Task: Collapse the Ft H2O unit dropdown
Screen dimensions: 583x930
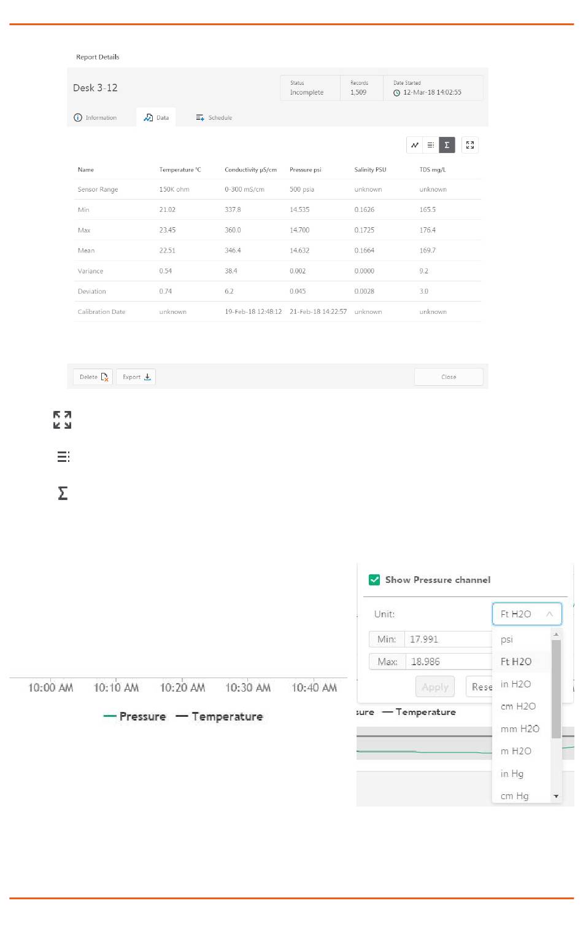Action: pos(527,614)
